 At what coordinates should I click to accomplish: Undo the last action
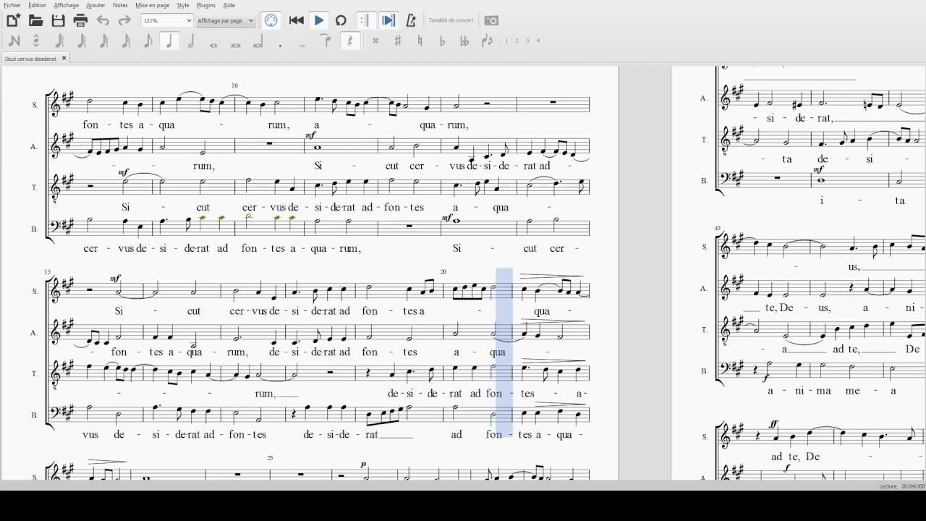point(103,20)
